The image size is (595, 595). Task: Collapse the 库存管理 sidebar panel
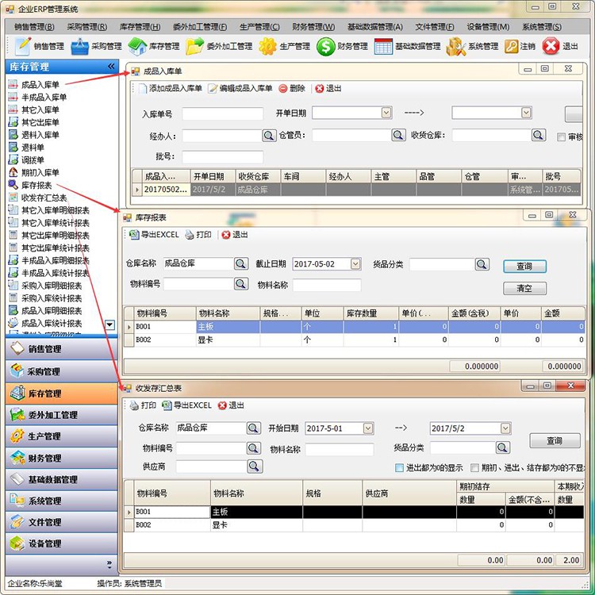111,67
